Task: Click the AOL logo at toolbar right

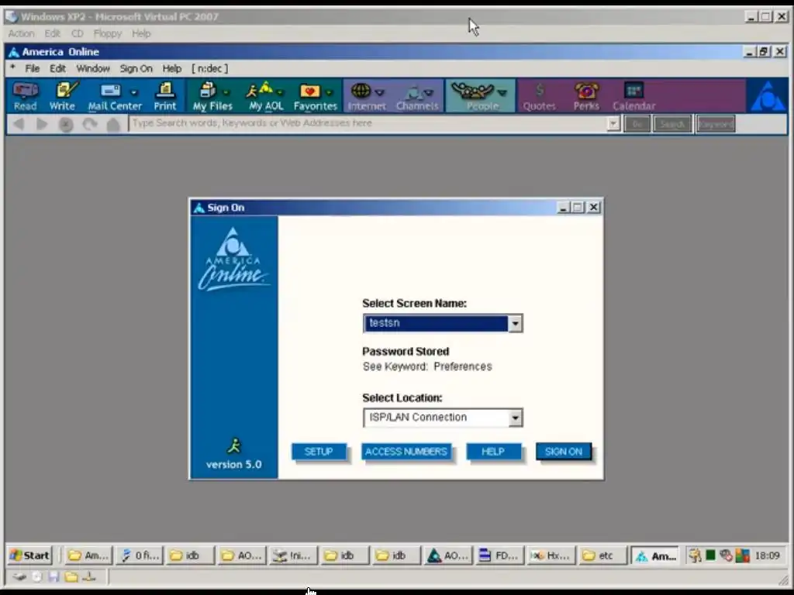Action: (768, 96)
